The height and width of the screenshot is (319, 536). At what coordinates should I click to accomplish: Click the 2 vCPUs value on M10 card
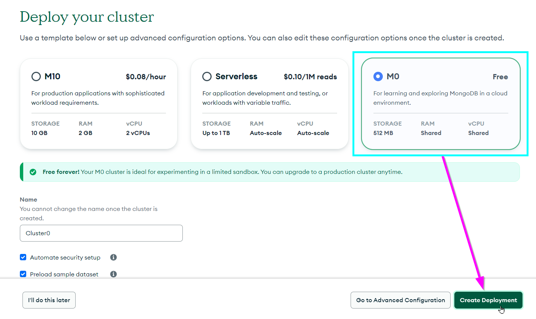[138, 133]
